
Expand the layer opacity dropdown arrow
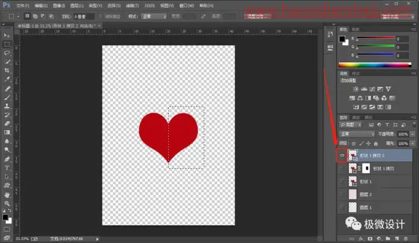point(413,134)
